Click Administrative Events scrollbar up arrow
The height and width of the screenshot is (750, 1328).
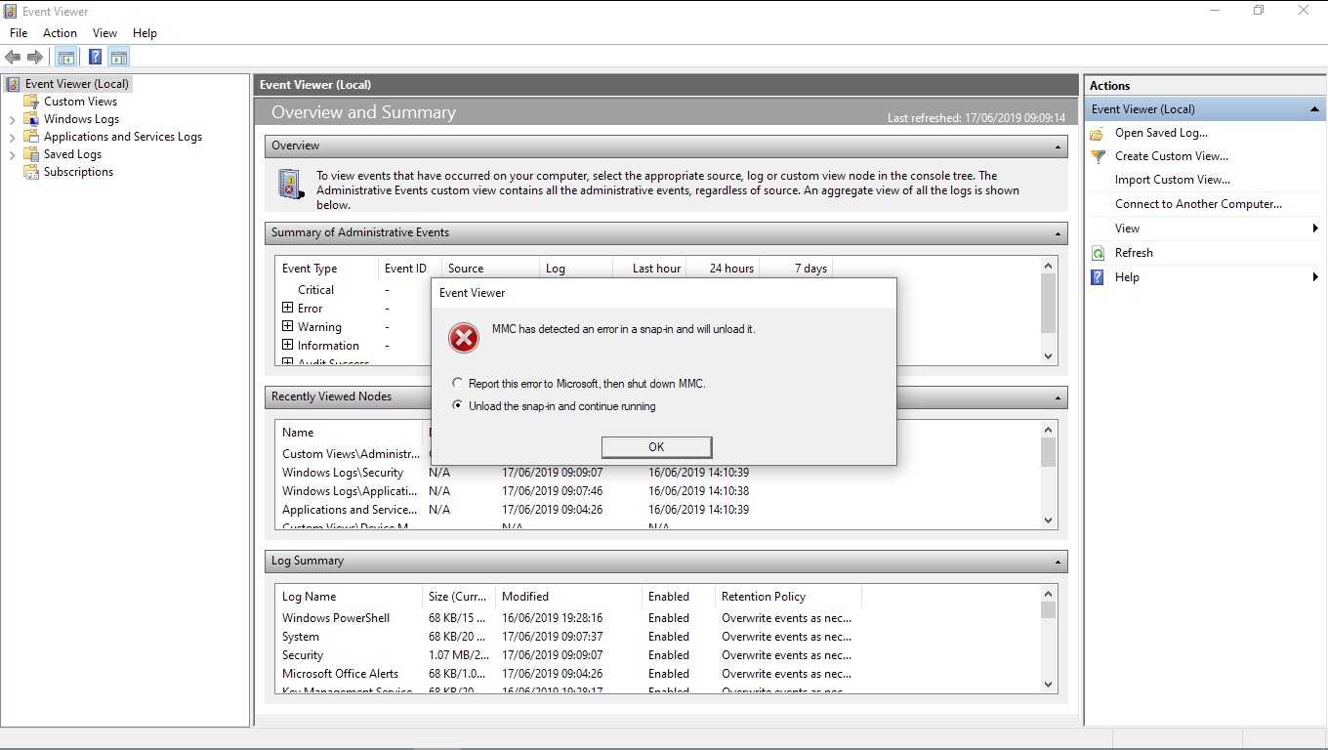tap(1049, 266)
